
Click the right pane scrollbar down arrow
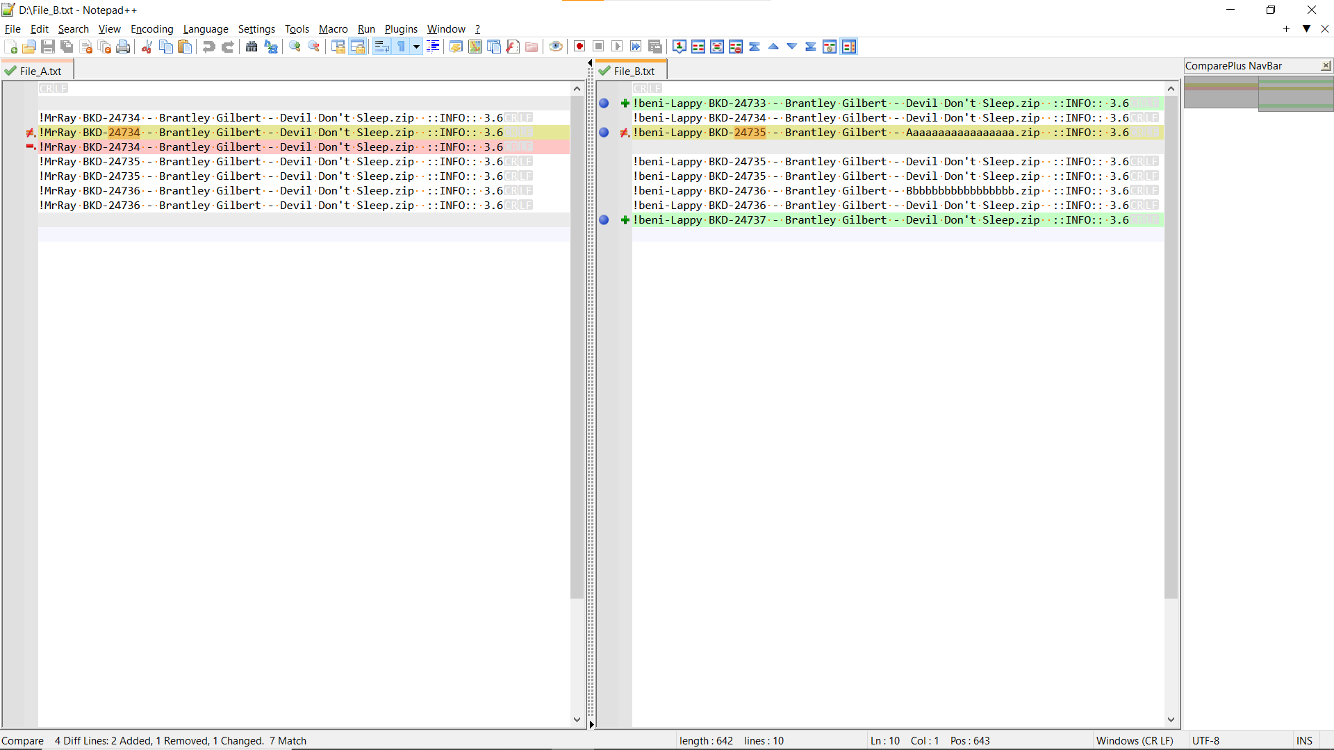click(1171, 719)
